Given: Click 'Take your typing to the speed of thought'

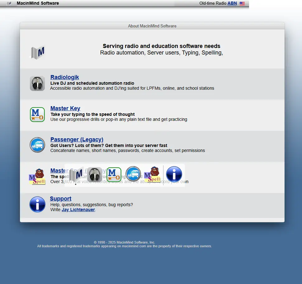Looking at the screenshot, I should (x=93, y=115).
